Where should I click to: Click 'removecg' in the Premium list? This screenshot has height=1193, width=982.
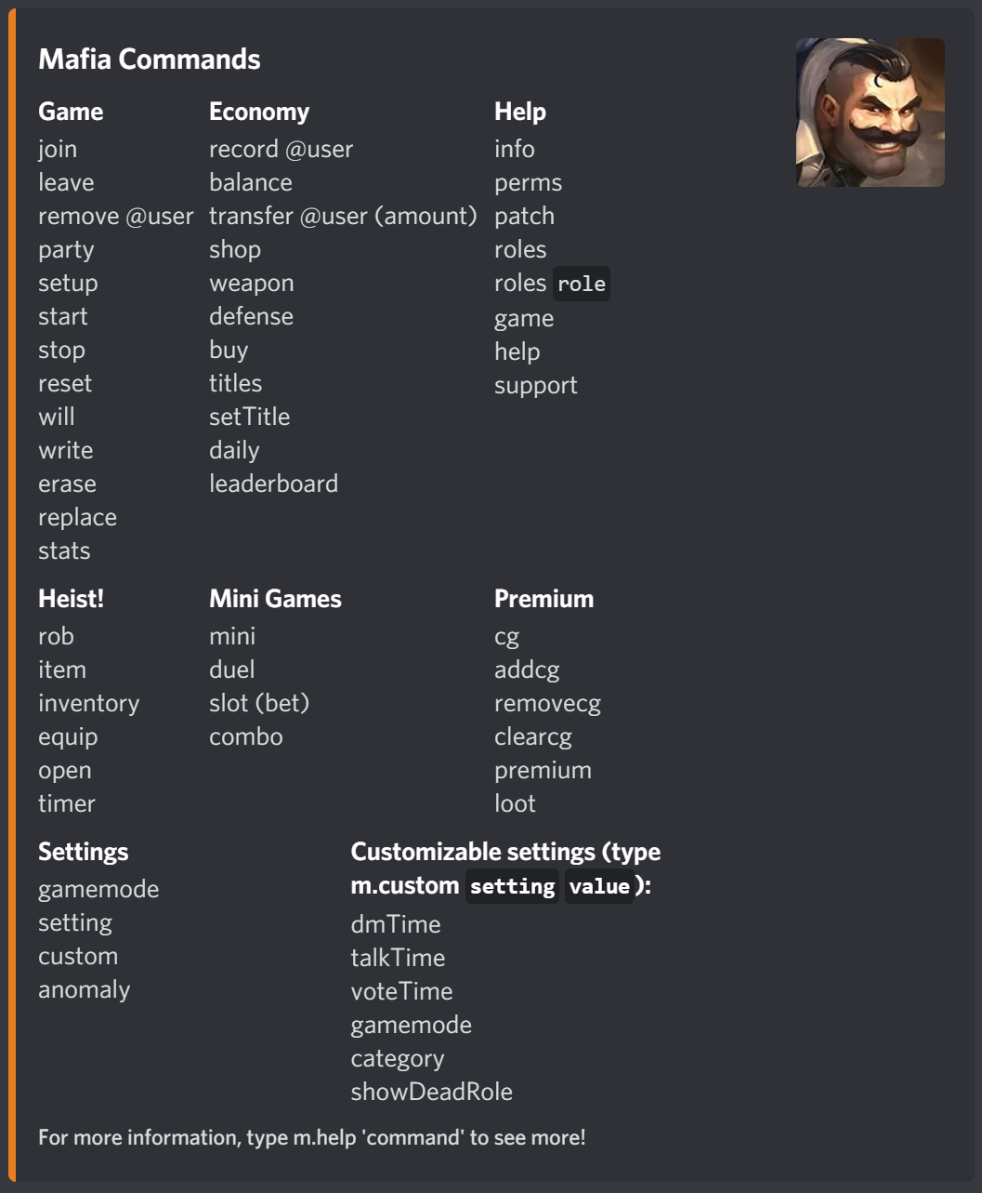tap(547, 704)
